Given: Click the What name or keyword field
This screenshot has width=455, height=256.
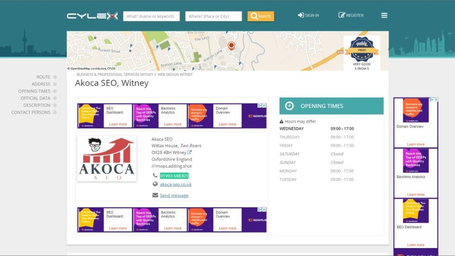Looking at the screenshot, I should point(151,16).
